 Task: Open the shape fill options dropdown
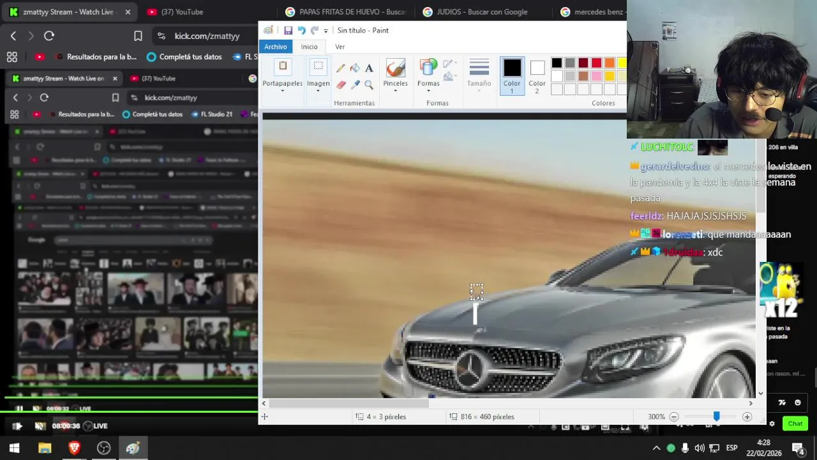tap(449, 77)
